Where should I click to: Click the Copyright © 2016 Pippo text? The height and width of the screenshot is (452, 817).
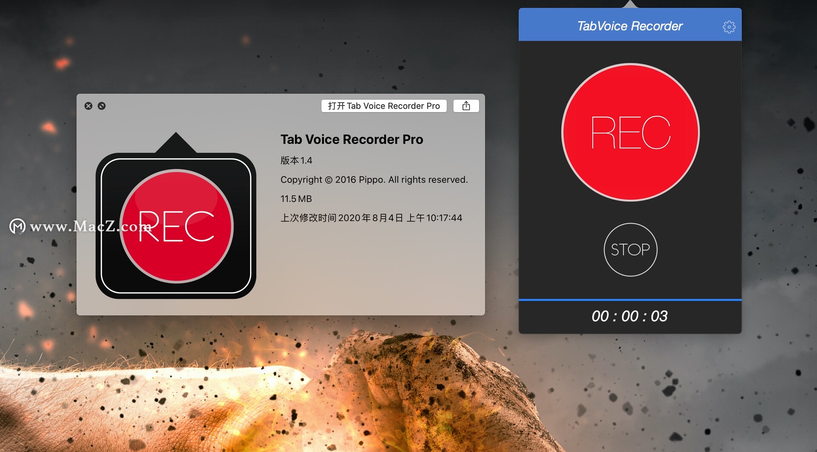pos(374,180)
